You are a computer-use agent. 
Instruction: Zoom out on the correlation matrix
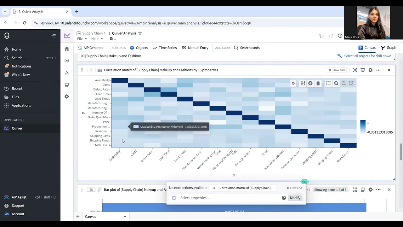[344, 83]
